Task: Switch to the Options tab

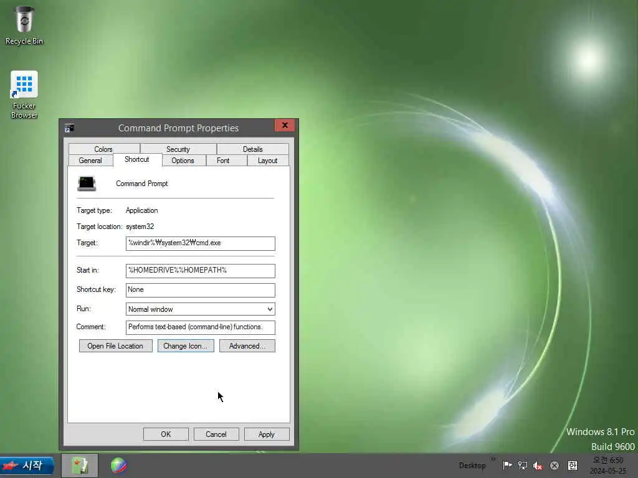Action: tap(183, 161)
